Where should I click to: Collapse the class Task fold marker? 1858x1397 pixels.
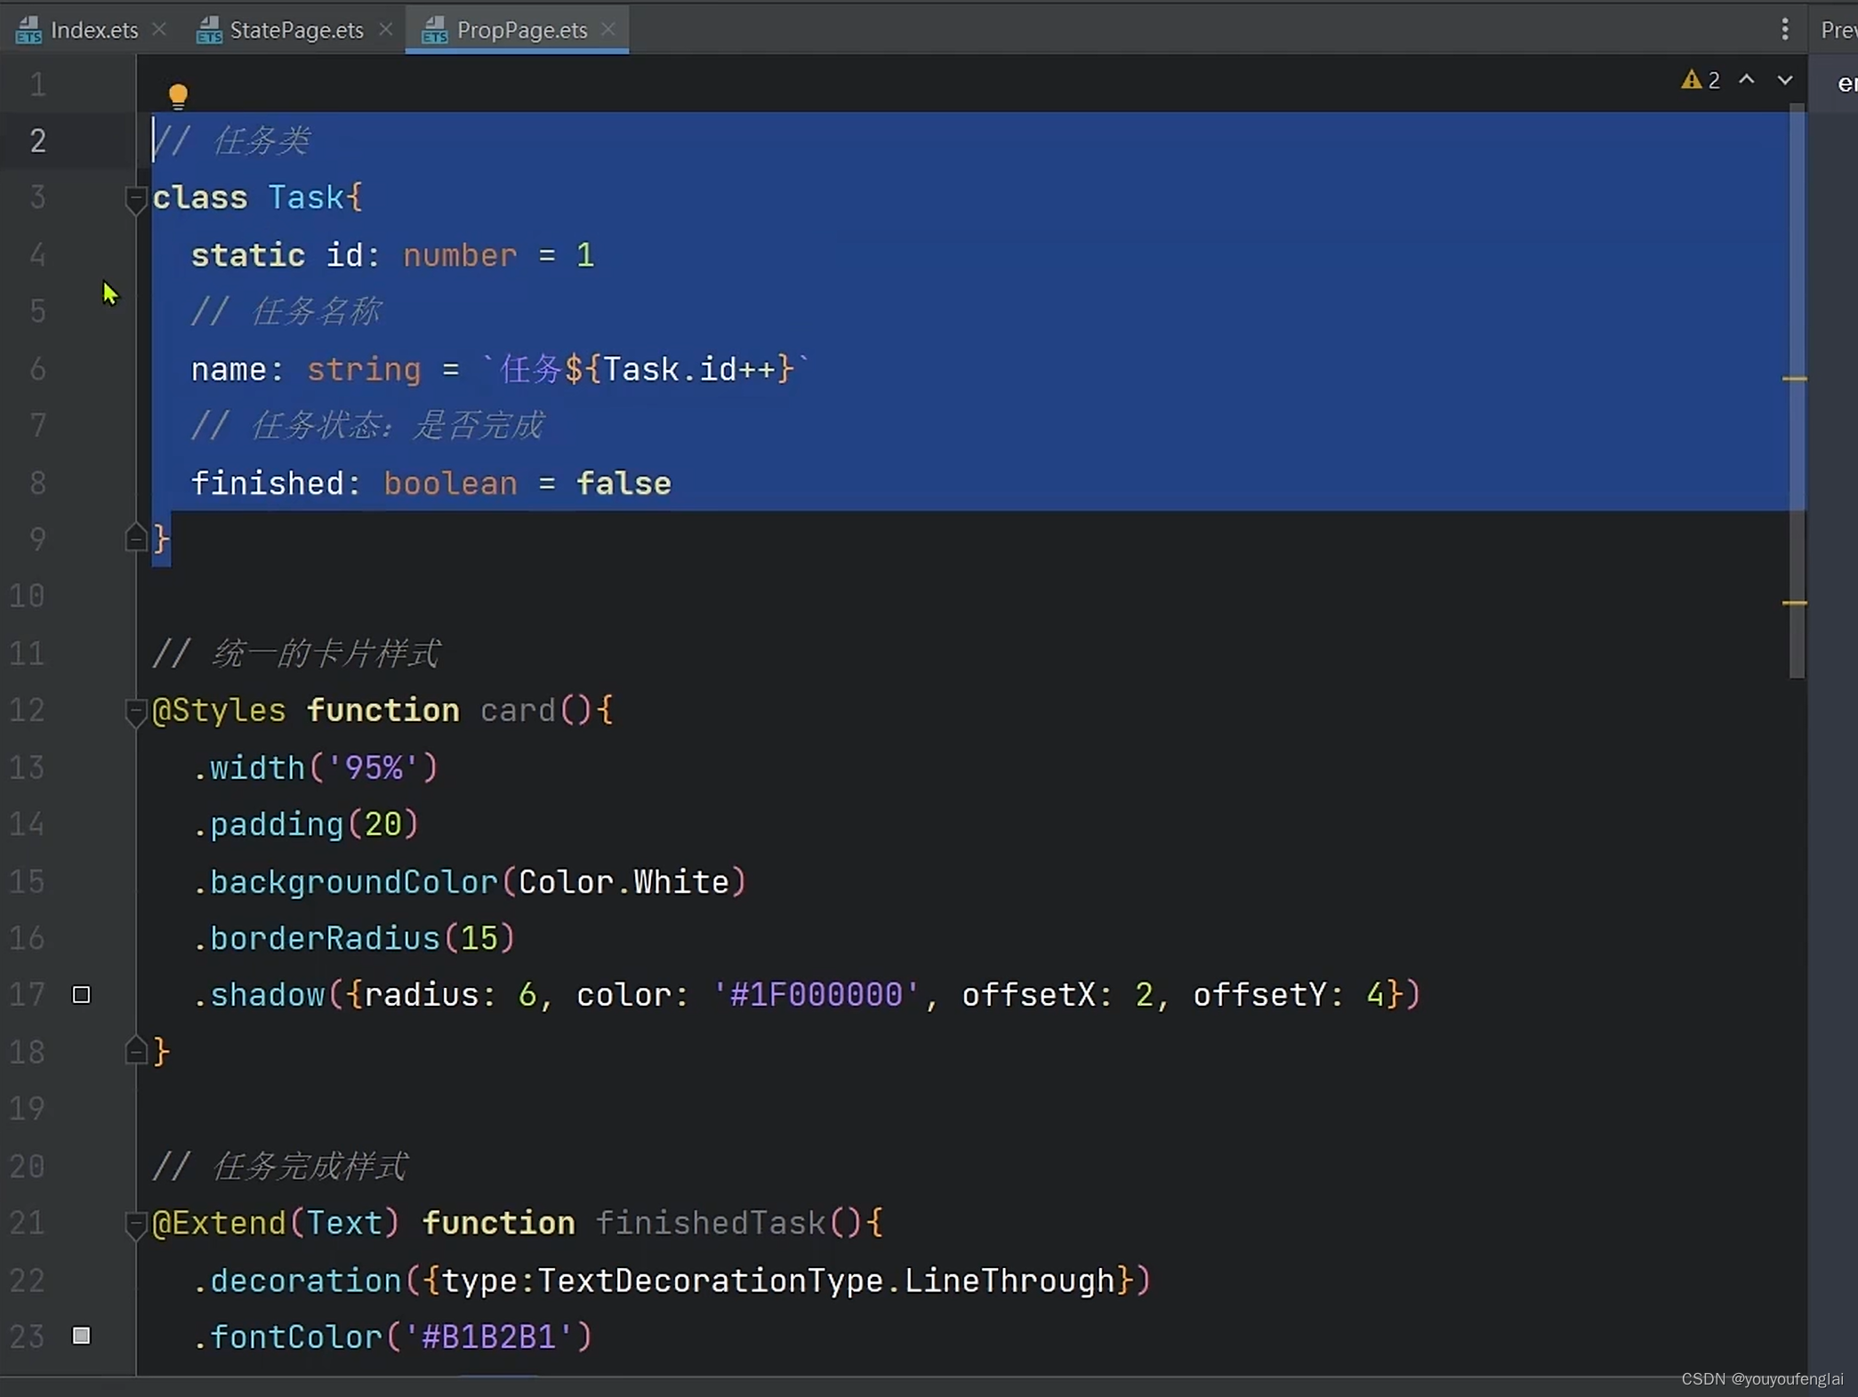(135, 199)
